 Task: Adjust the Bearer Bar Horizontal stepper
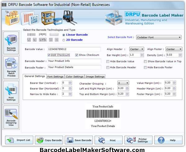click(x=70, y=88)
